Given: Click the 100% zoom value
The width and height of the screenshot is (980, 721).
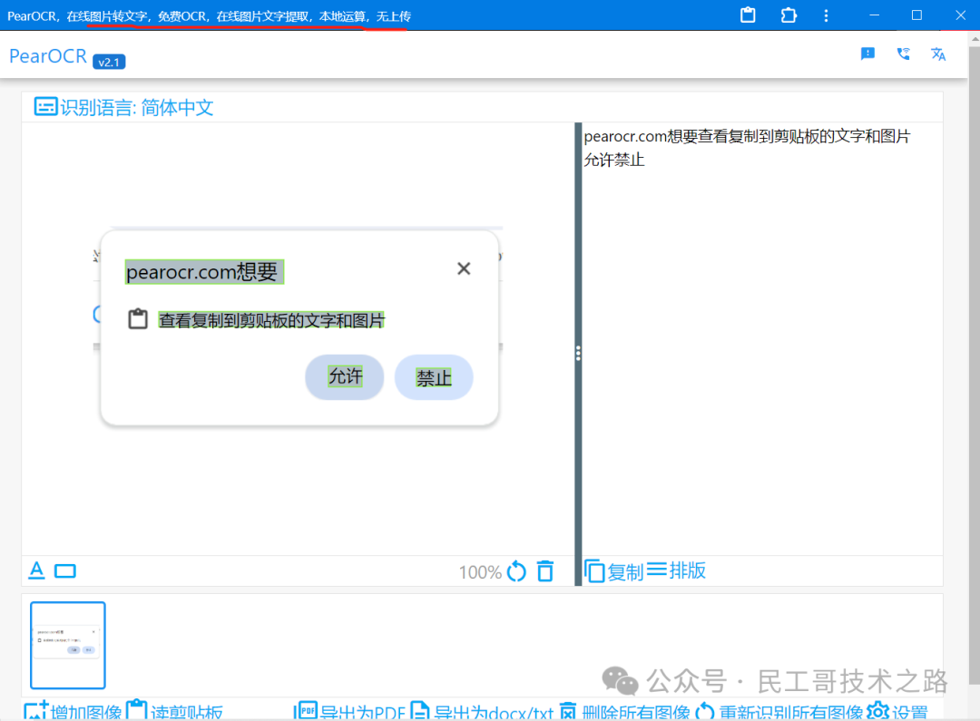Looking at the screenshot, I should [x=480, y=572].
